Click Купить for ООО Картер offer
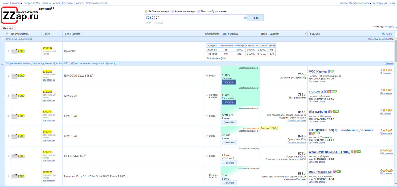Image resolution: width=397 pixels, height=187 pixels. pos(229,82)
